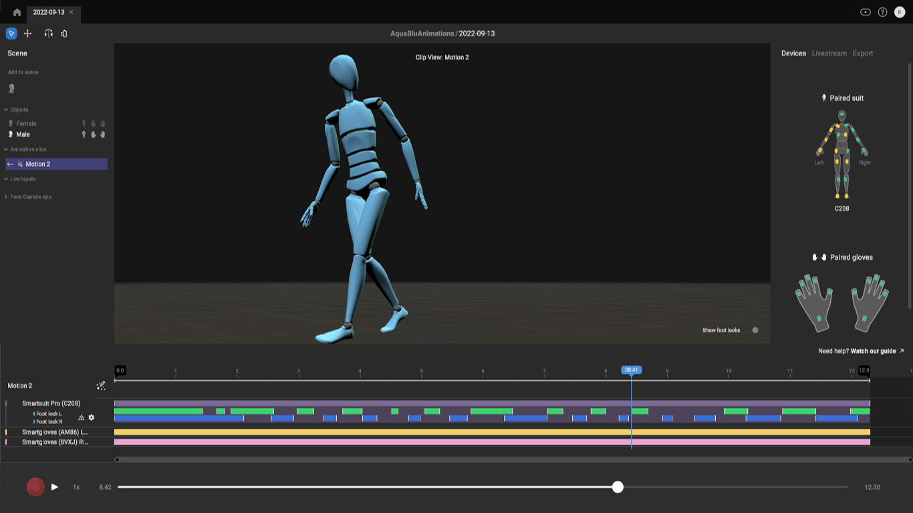The image size is (913, 513).
Task: Open the Export tab
Action: pyautogui.click(x=863, y=53)
